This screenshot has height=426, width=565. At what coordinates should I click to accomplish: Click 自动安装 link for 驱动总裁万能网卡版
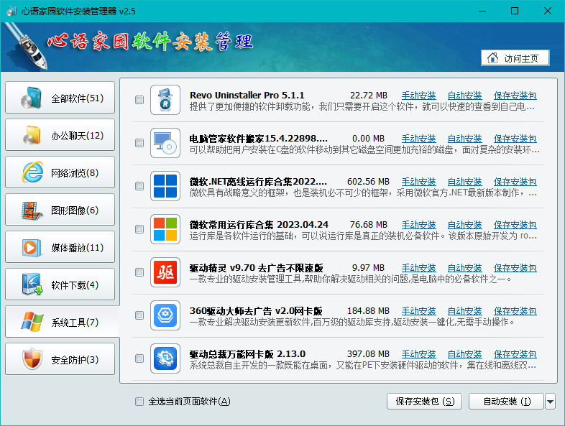(464, 354)
